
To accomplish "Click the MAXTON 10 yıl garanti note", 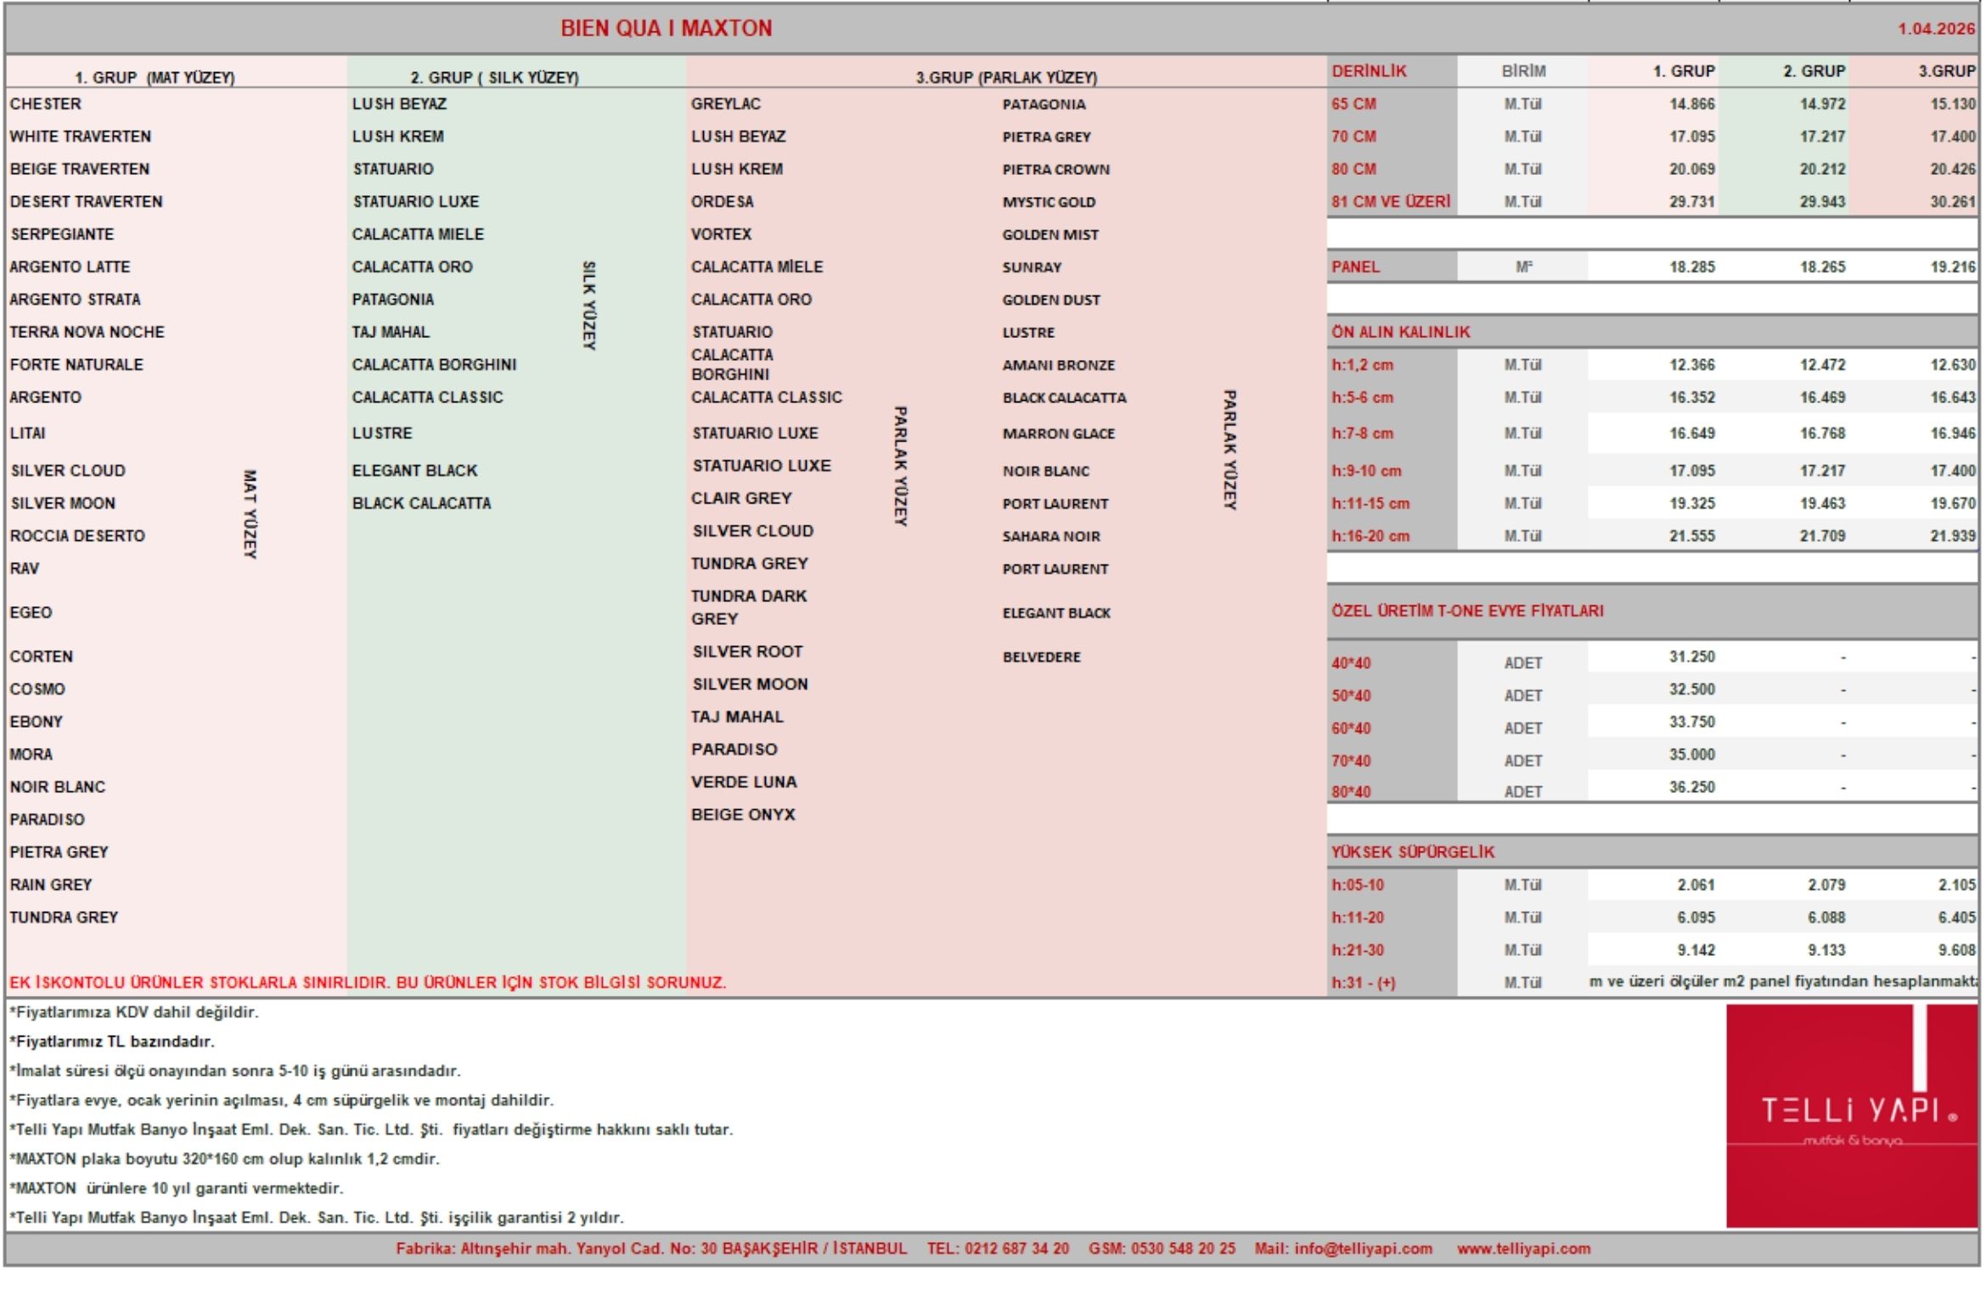I will click(x=177, y=1188).
